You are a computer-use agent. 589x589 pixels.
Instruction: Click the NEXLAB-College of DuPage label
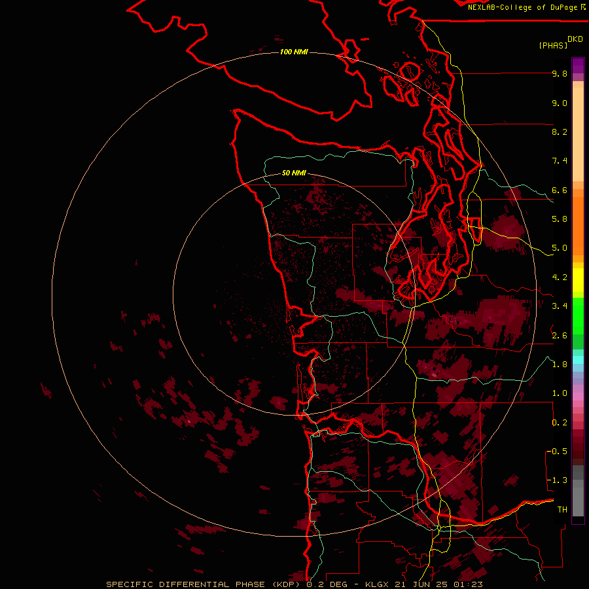[x=522, y=7]
